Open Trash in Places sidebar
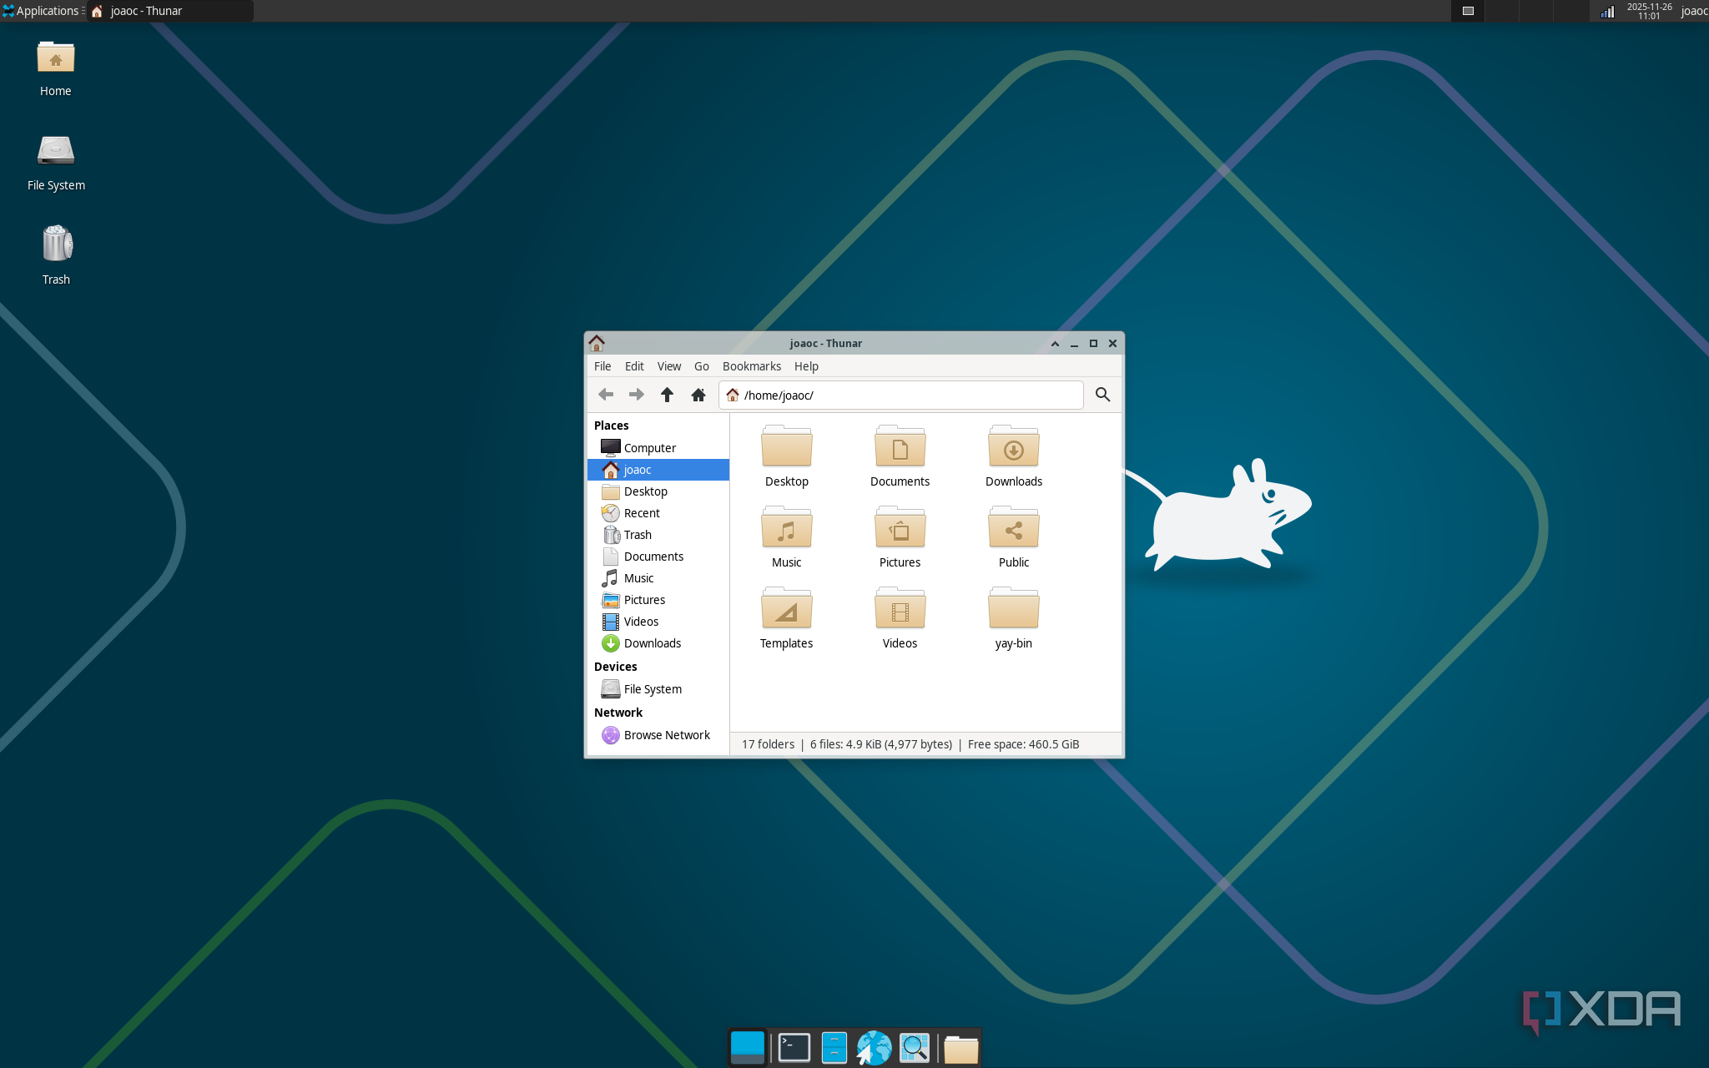1709x1068 pixels. coord(658,535)
